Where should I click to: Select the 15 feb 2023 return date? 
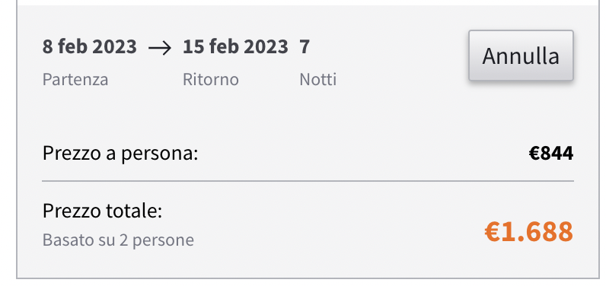coord(235,46)
